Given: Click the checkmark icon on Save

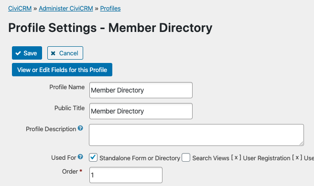Looking at the screenshot, I should (x=18, y=53).
